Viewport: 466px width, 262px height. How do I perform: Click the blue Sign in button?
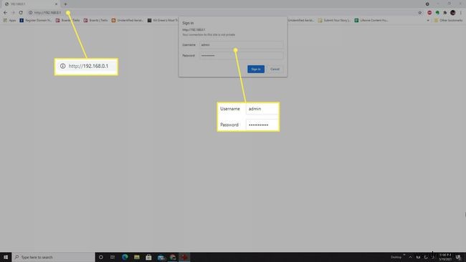click(256, 69)
